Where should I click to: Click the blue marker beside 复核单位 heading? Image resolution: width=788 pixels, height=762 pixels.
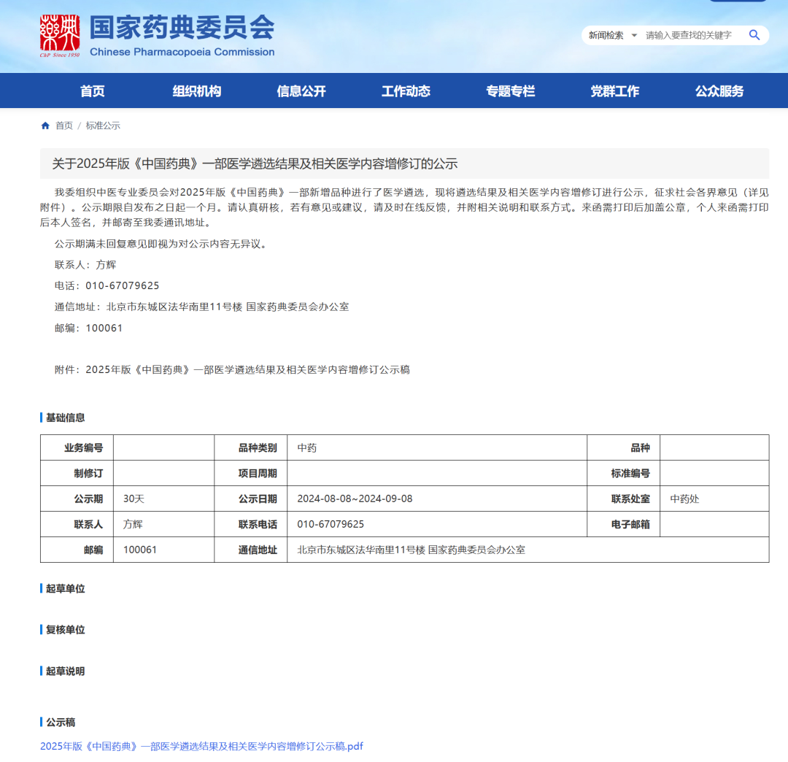point(40,629)
